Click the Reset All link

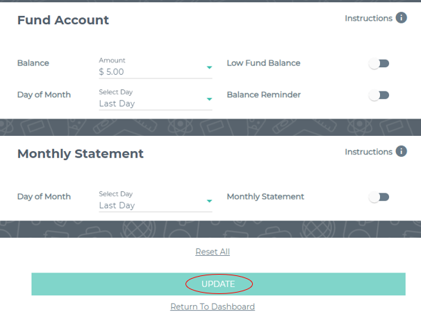(x=213, y=252)
